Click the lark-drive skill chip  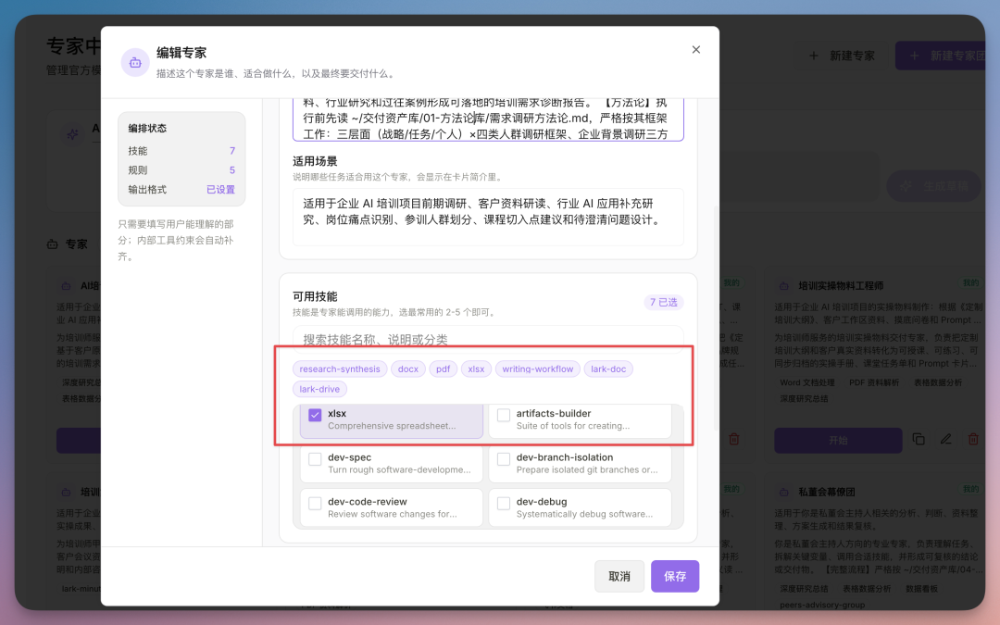(x=319, y=389)
